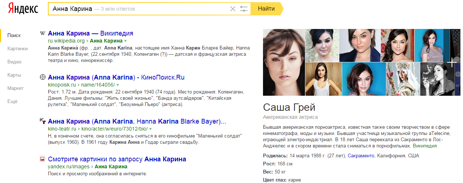Open fourth top-row gallery photo with red background
Viewport: 463px width, 183px height.
(397, 45)
